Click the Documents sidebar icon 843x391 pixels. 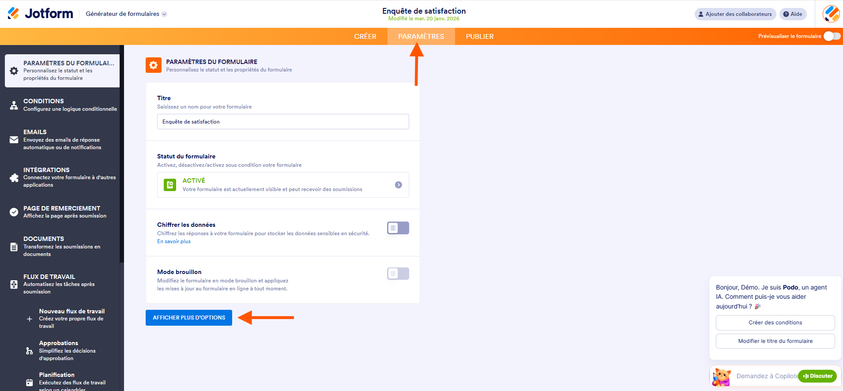14,247
